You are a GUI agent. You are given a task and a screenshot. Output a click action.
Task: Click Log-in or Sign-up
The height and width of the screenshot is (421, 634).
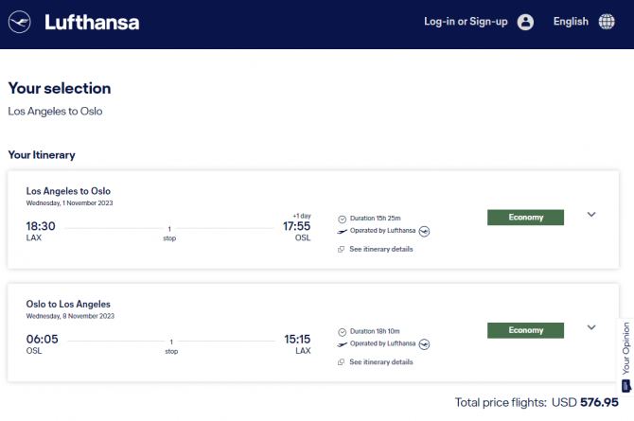pos(466,22)
